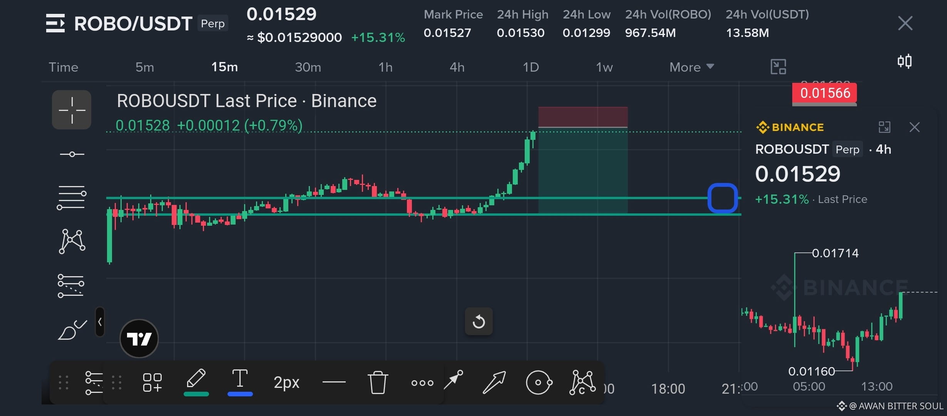Click the Mark Price value 0.01527

tap(447, 33)
